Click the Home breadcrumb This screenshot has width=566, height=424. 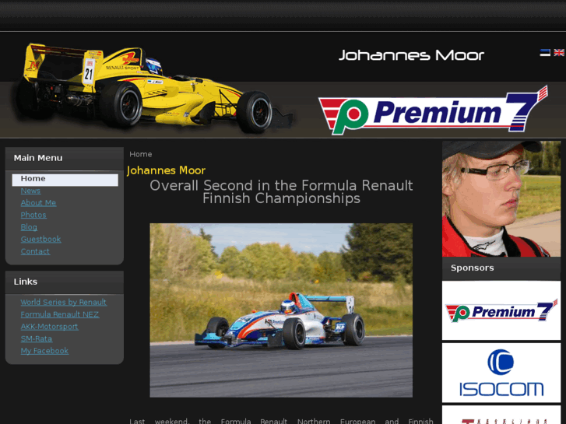coord(140,155)
